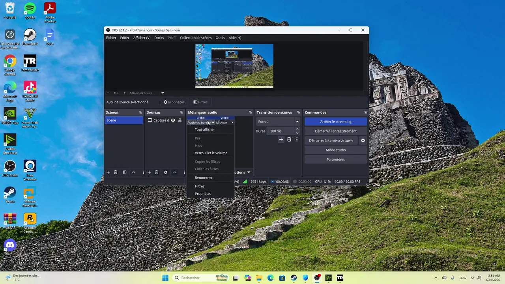Open NVIDIA Broadcast desktop icon

[10, 144]
